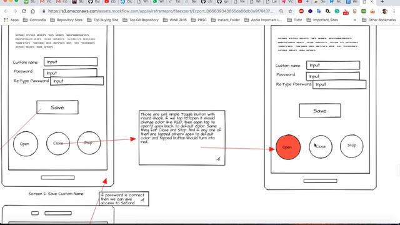Tap Close toggle beside the red Open
400x225 pixels.
[x=321, y=147]
